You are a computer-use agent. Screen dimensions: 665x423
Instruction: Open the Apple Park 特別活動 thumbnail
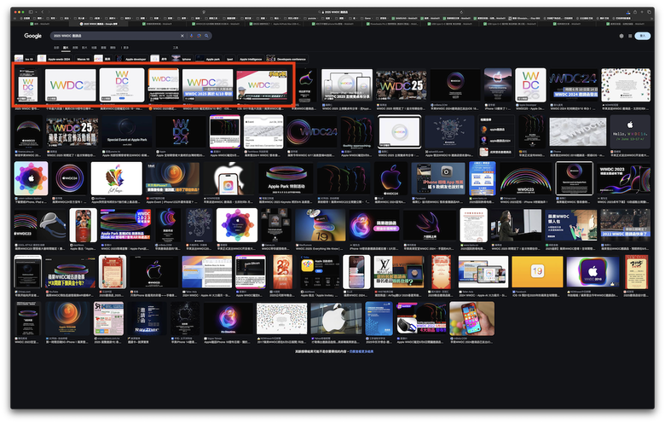pos(286,178)
